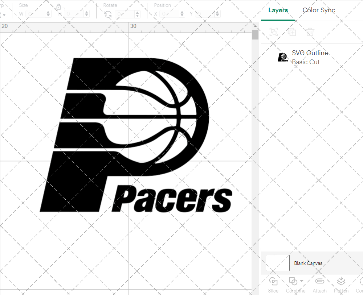Click the Combine tool icon
The image size is (363, 295).
[x=293, y=281]
